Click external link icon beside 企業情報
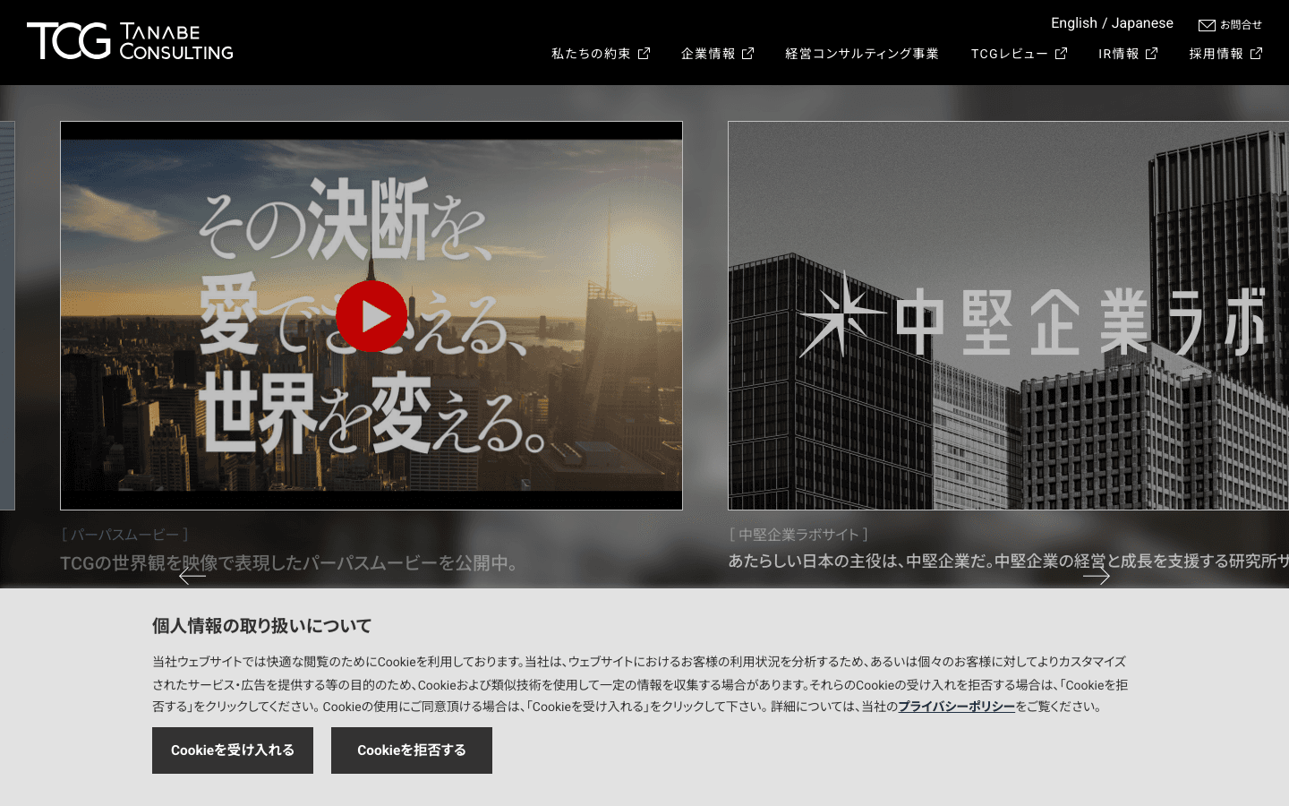Image resolution: width=1289 pixels, height=806 pixels. pyautogui.click(x=748, y=54)
